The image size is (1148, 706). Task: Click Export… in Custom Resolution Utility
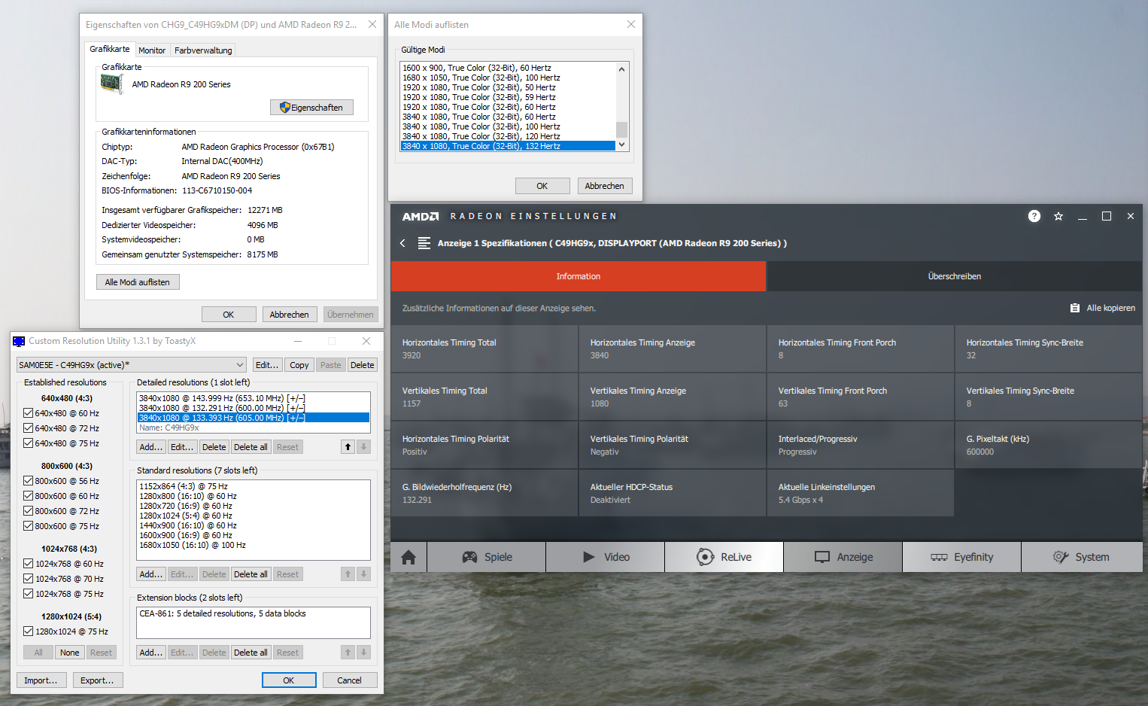point(97,680)
